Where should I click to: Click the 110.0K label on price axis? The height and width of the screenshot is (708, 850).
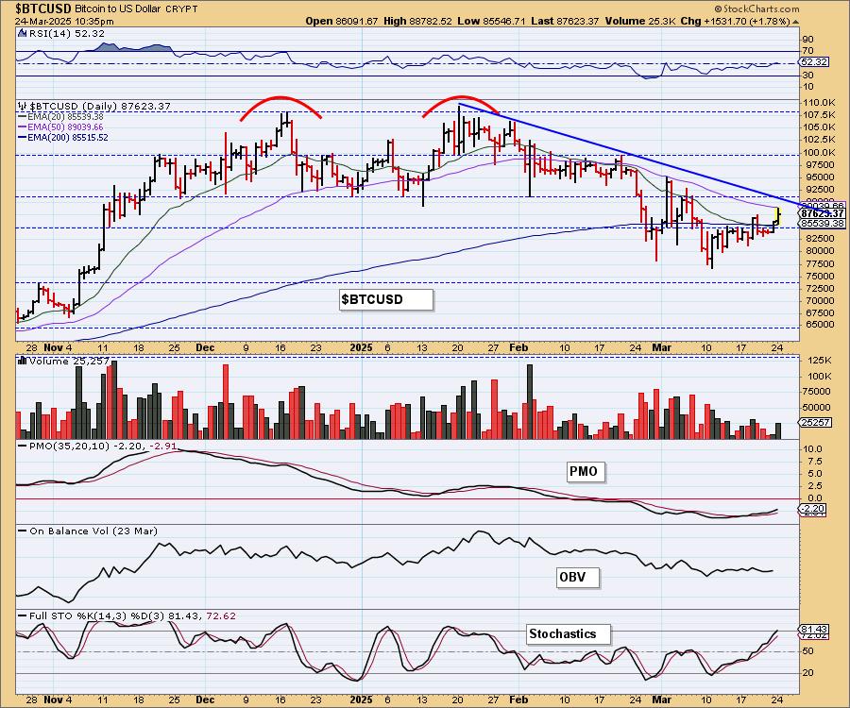click(820, 102)
